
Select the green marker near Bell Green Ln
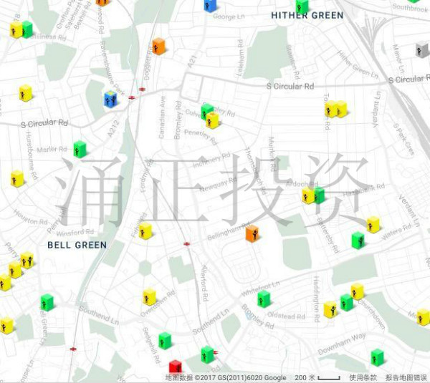[x=47, y=302]
